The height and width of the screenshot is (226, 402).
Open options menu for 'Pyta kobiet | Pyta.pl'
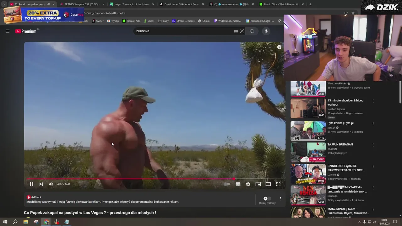click(x=373, y=124)
